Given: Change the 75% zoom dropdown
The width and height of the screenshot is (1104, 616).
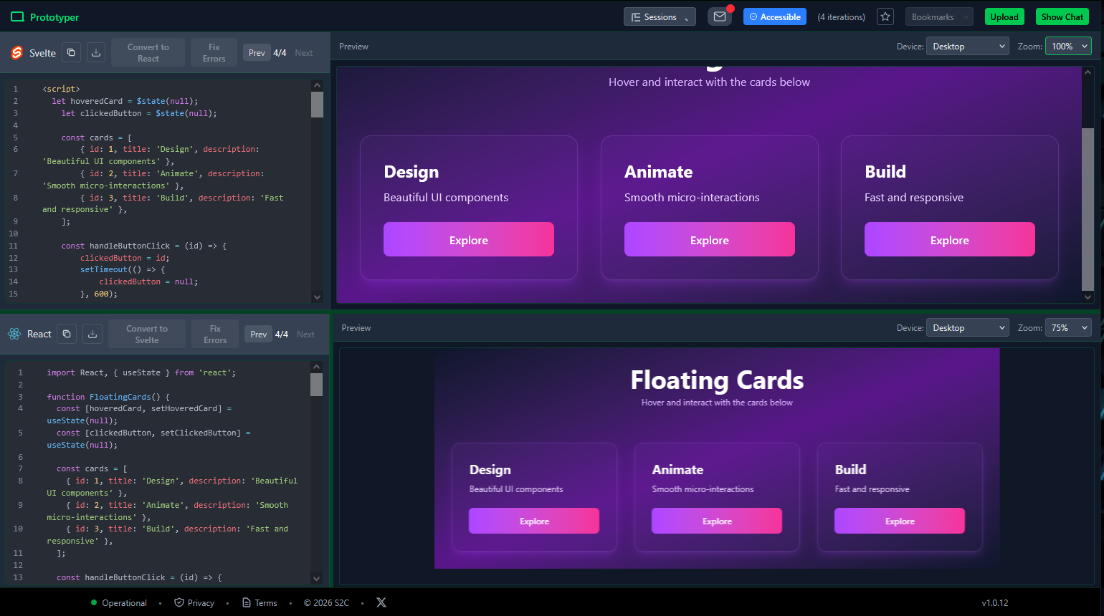Looking at the screenshot, I should click(x=1068, y=327).
